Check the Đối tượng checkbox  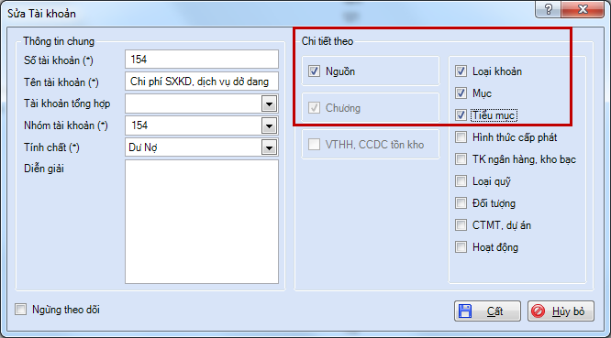point(461,203)
